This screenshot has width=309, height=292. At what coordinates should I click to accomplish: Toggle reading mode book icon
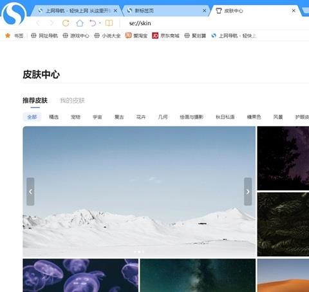109,23
